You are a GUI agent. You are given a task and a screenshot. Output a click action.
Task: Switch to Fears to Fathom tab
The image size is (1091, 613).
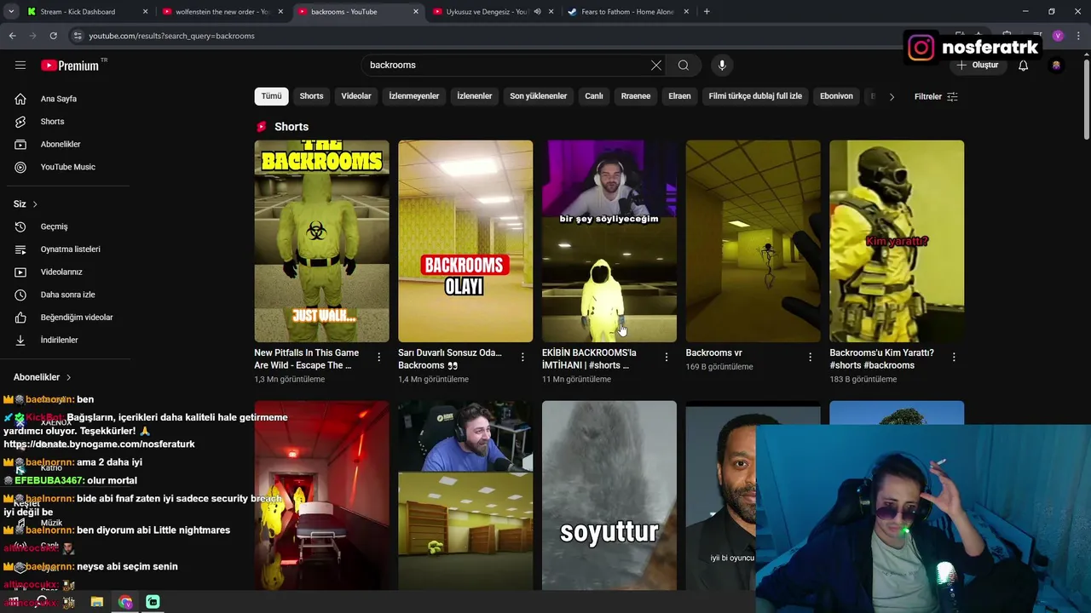629,12
